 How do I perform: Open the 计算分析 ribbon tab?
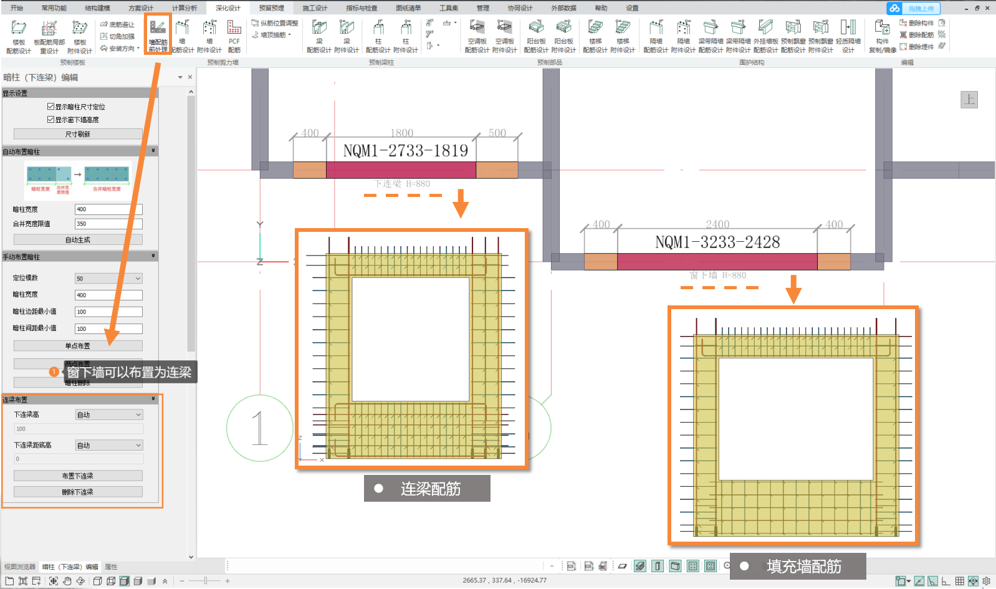click(184, 8)
